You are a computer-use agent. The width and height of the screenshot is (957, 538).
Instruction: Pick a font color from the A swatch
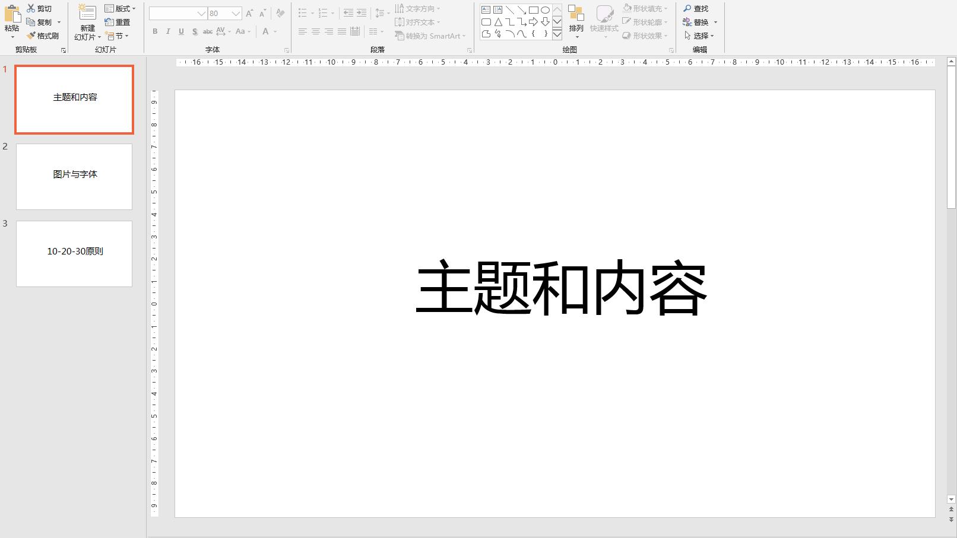tap(266, 31)
